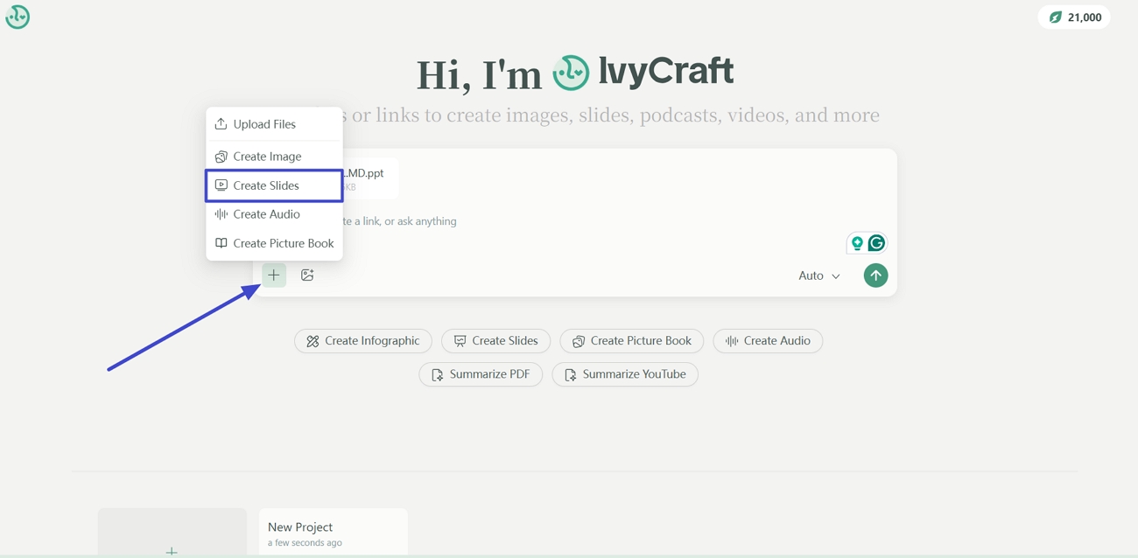This screenshot has height=558, width=1138.
Task: Click the Upload Files icon in the menu
Action: tap(221, 124)
